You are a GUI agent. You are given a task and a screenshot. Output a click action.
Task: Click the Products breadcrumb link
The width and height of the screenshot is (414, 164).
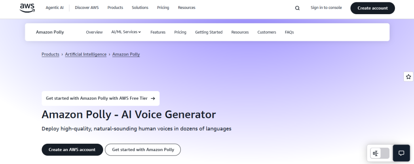pyautogui.click(x=50, y=54)
